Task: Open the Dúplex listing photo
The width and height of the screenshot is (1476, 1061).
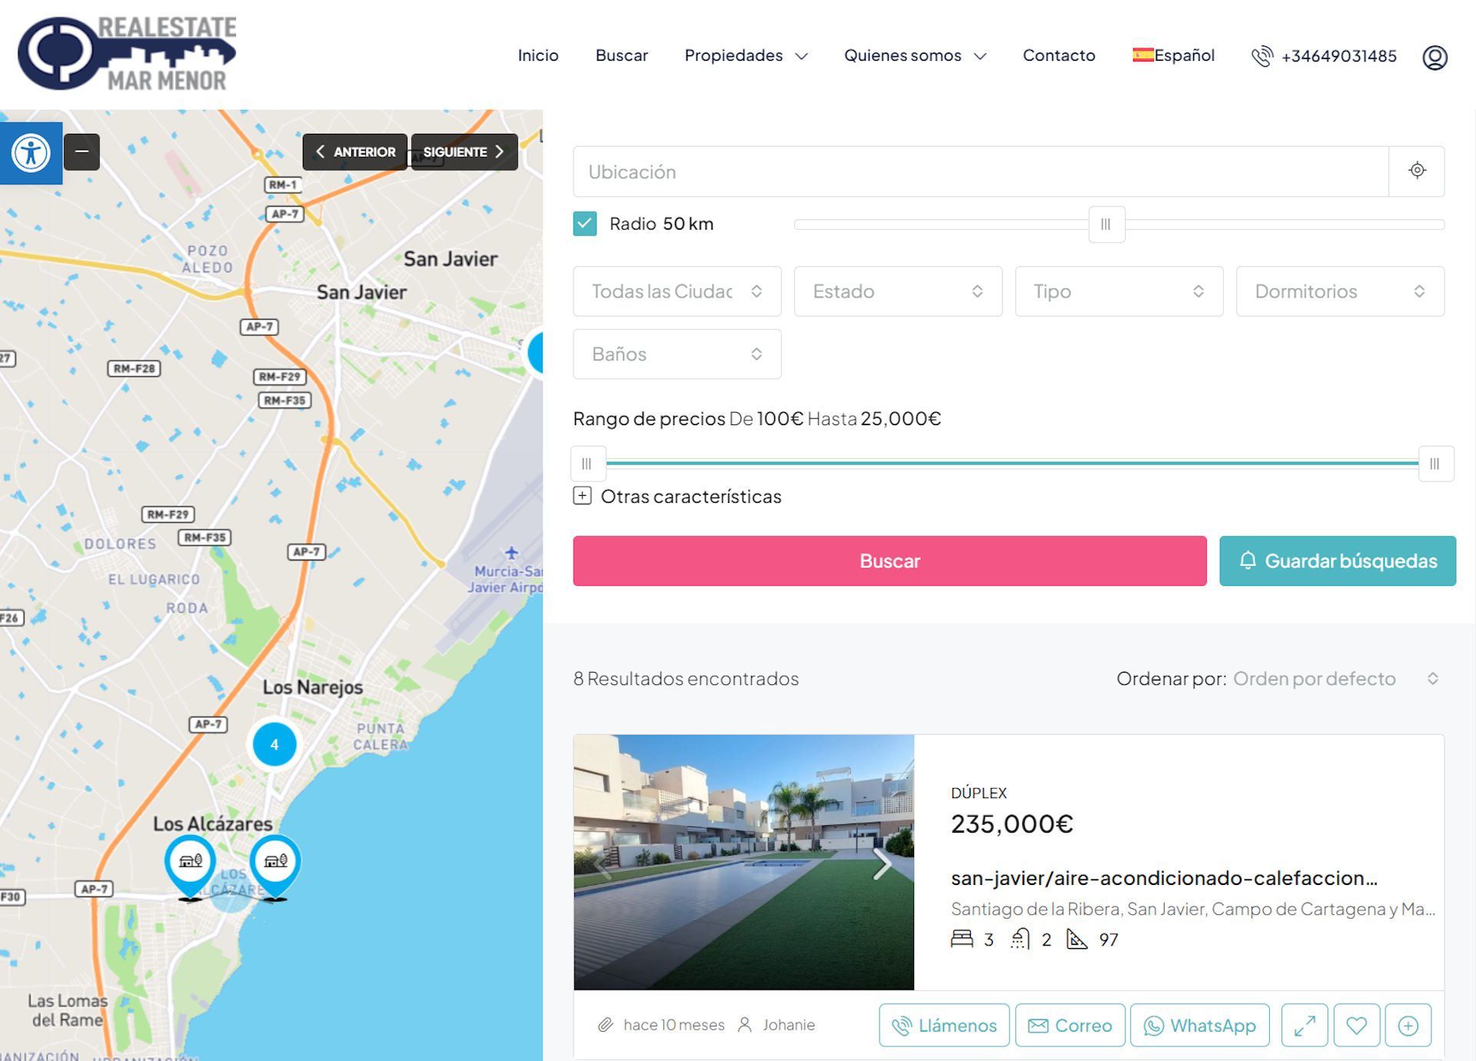Action: [743, 862]
